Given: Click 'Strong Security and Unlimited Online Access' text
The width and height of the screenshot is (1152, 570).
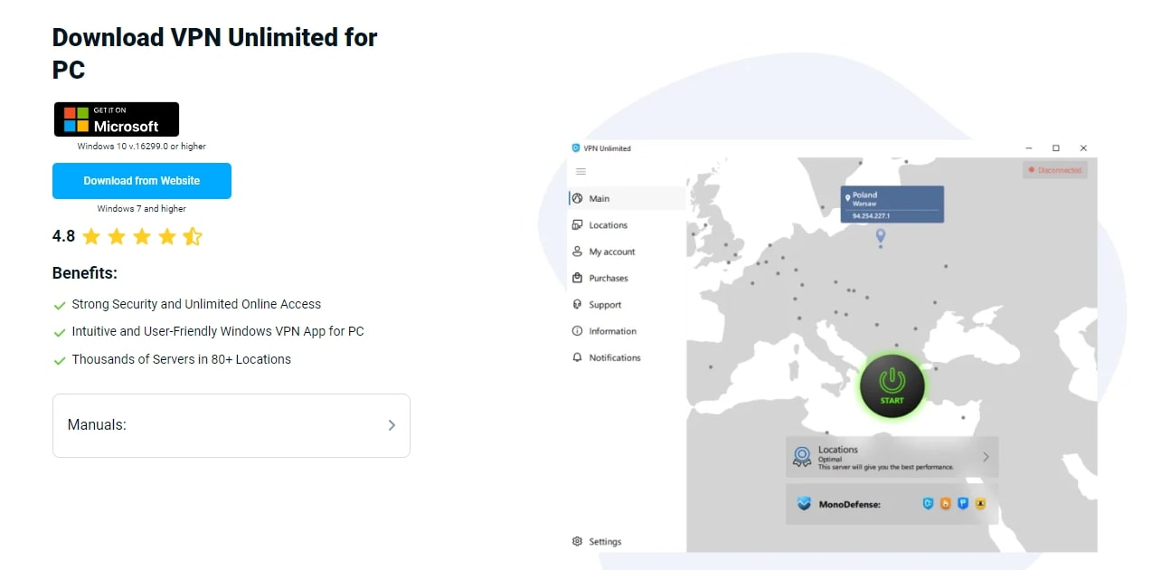Looking at the screenshot, I should (x=196, y=304).
